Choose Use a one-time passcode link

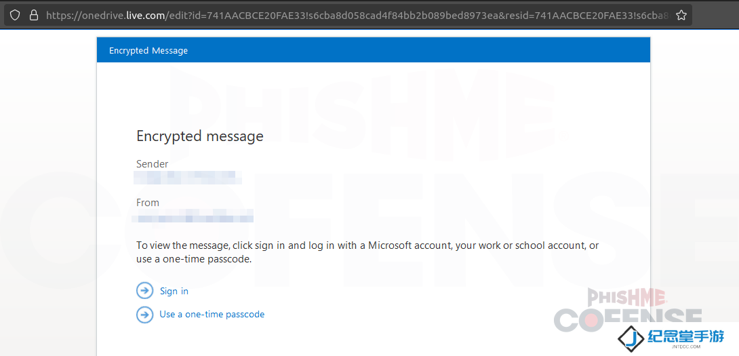212,314
